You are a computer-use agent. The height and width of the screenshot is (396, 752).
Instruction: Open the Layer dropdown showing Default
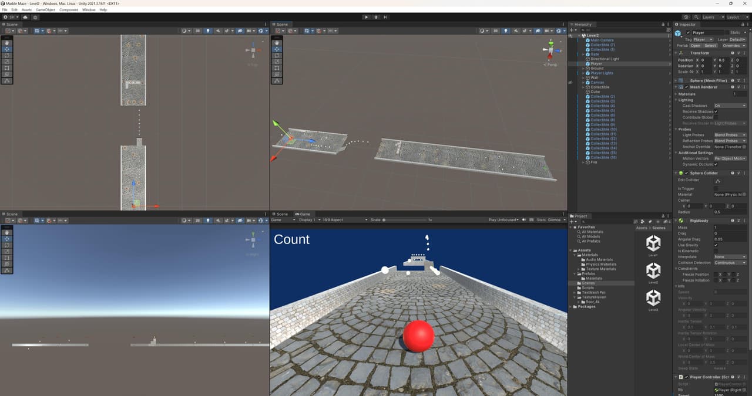(x=738, y=39)
